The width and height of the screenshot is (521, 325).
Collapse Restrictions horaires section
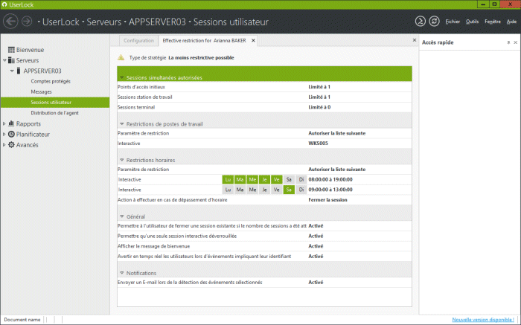coord(122,160)
